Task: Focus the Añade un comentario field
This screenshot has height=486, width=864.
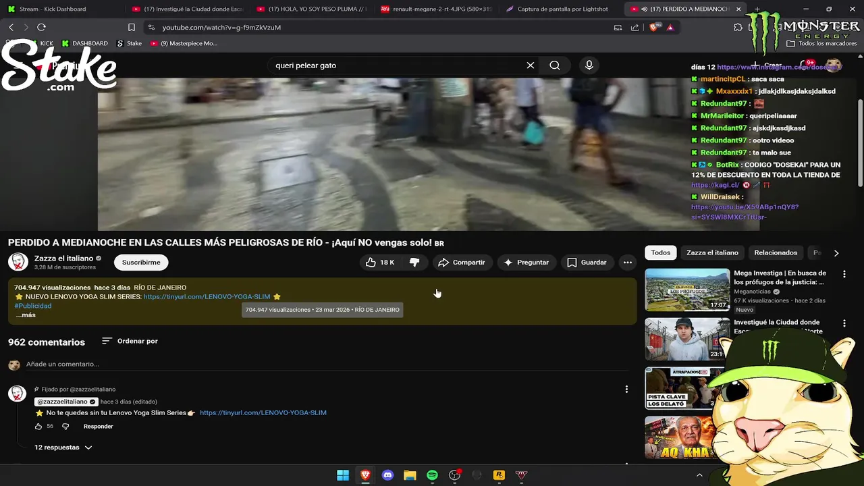Action: point(327,364)
